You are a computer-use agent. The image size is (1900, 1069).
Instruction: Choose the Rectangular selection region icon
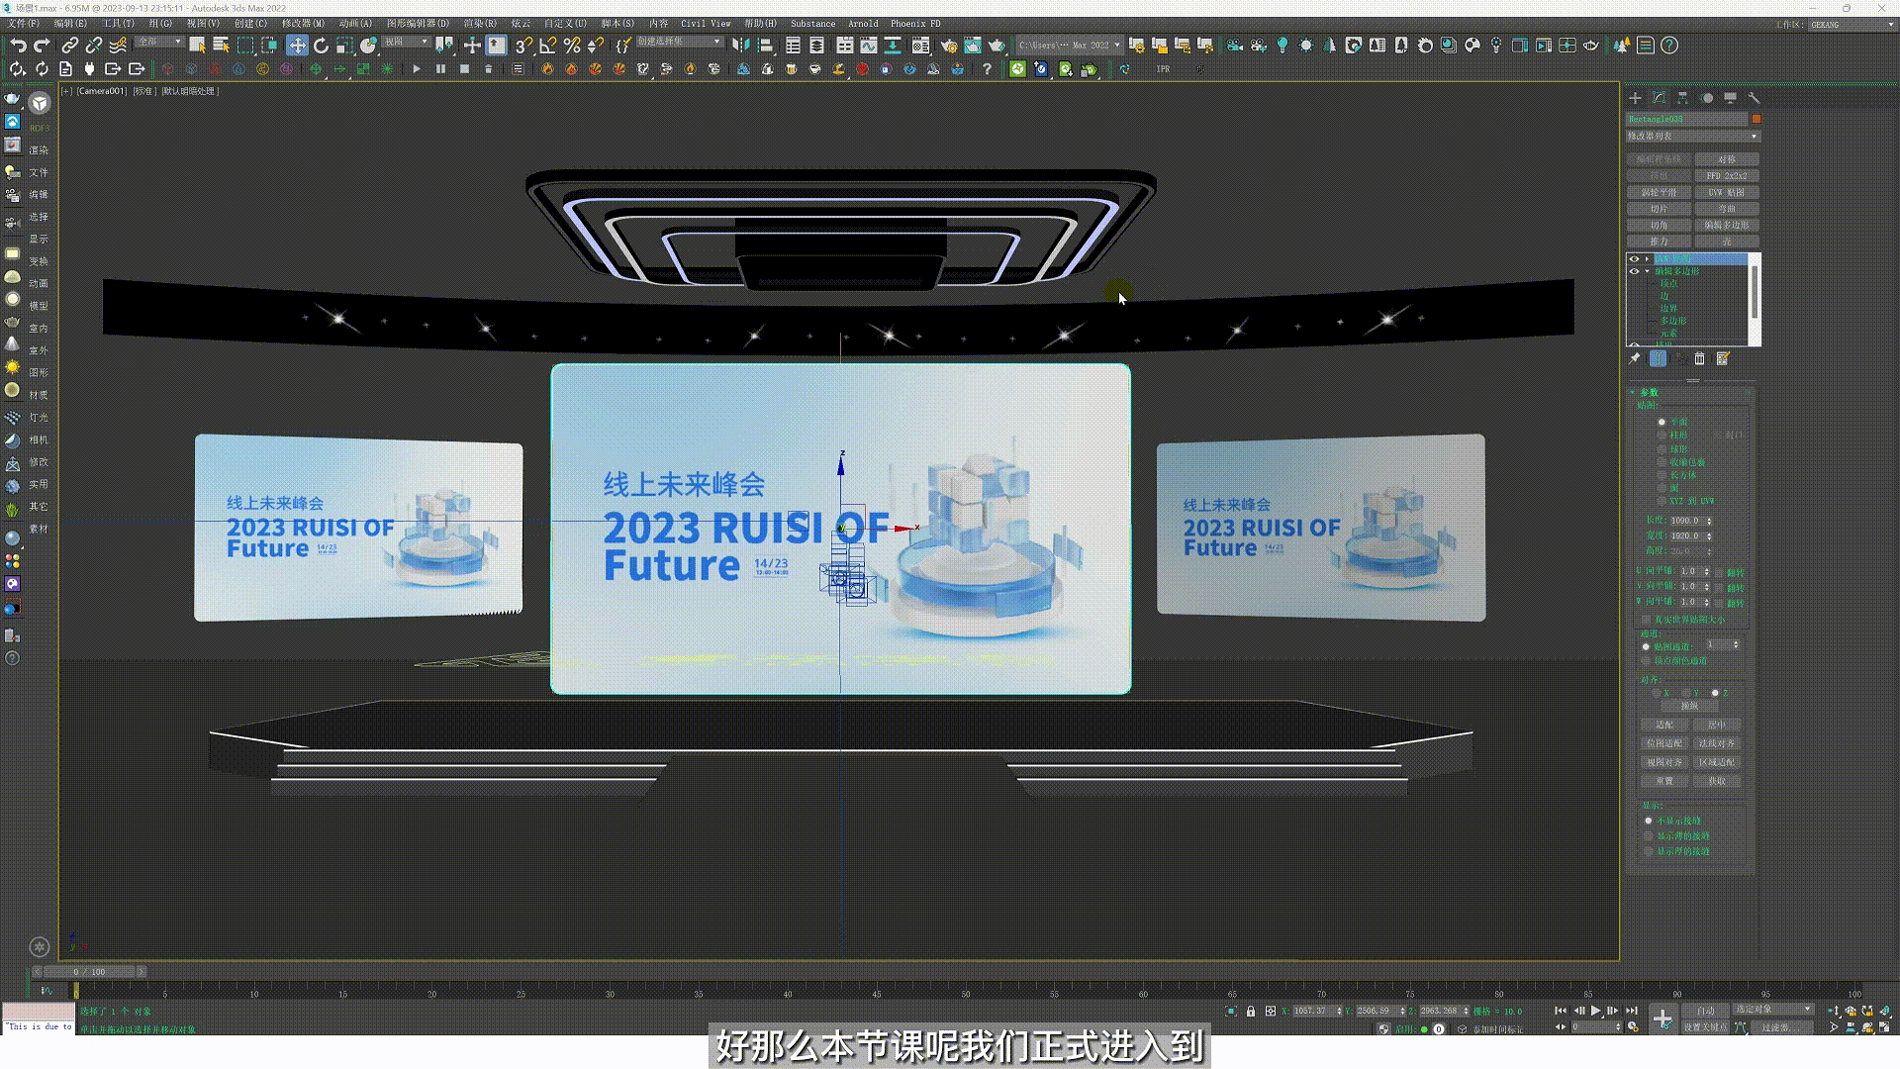[x=245, y=46]
